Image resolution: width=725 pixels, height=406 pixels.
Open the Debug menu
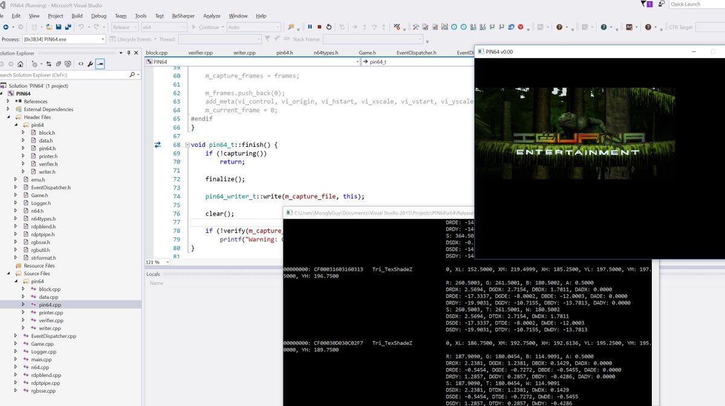point(98,16)
